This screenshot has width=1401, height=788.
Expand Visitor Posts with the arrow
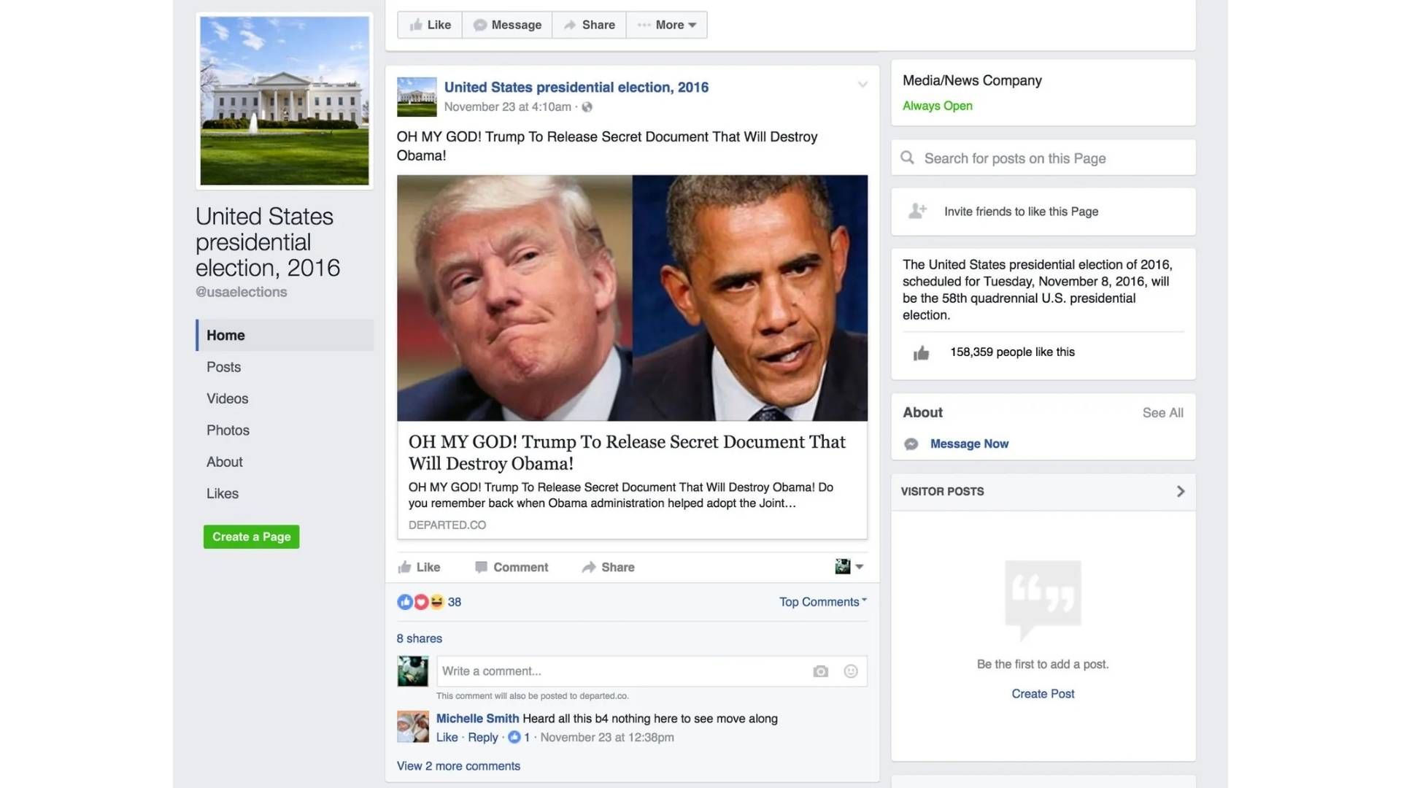pyautogui.click(x=1180, y=491)
